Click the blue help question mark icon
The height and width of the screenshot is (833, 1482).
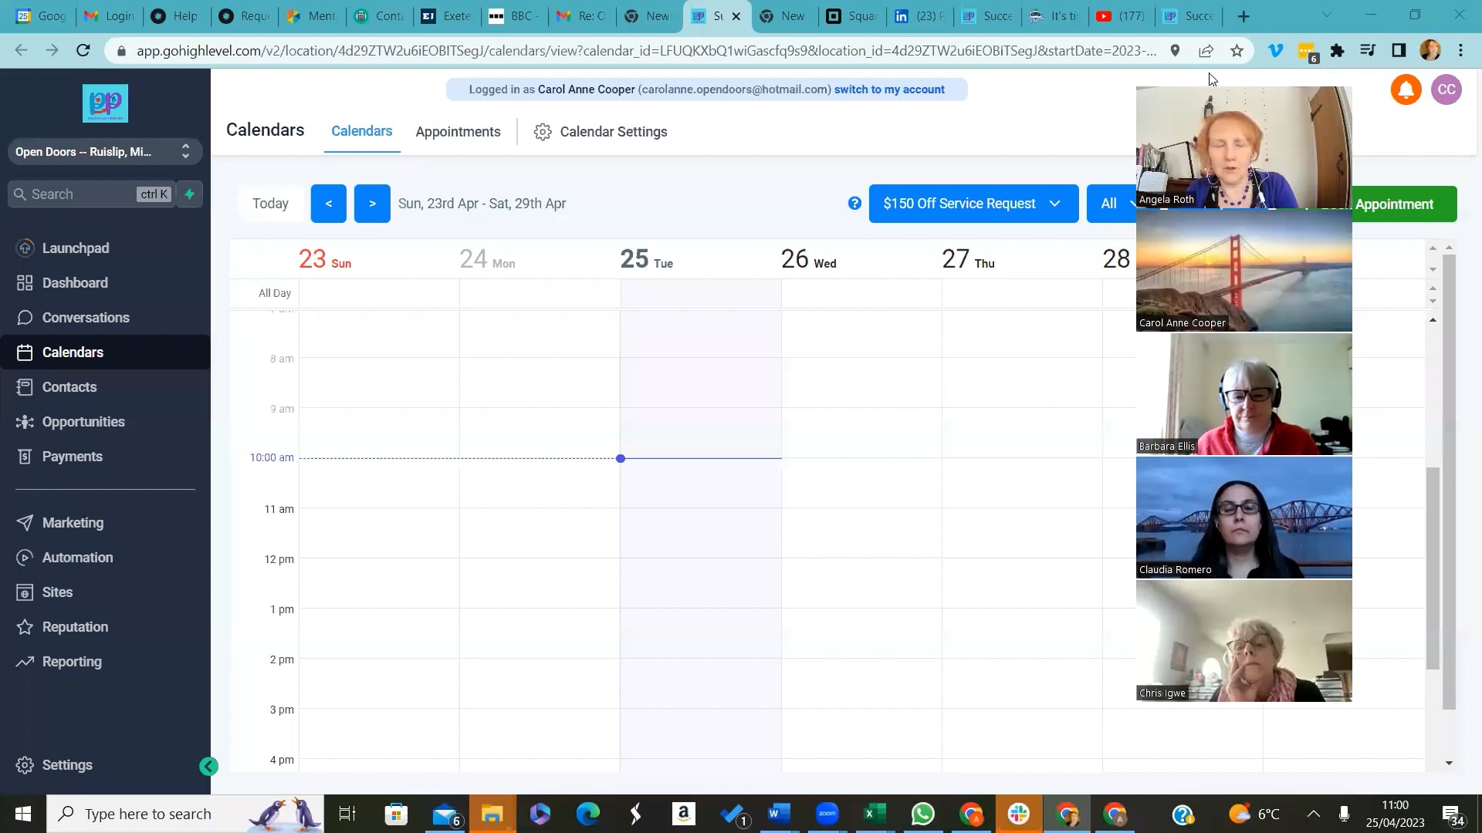854,204
